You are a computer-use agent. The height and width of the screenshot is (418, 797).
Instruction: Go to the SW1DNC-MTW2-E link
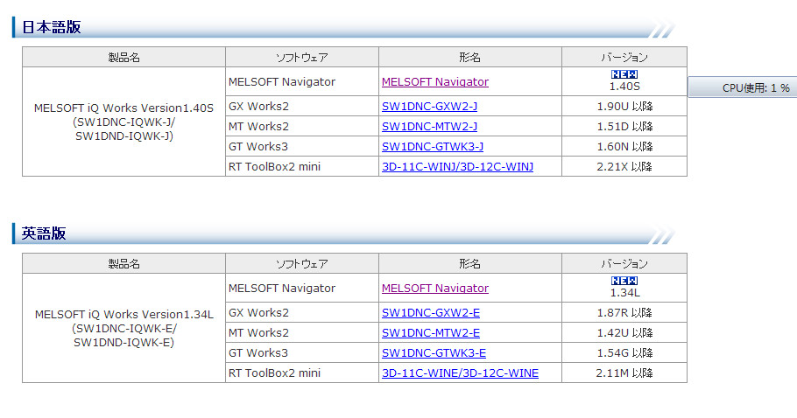(430, 333)
